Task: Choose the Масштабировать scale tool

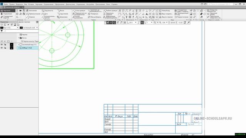Action: [x=95, y=17]
